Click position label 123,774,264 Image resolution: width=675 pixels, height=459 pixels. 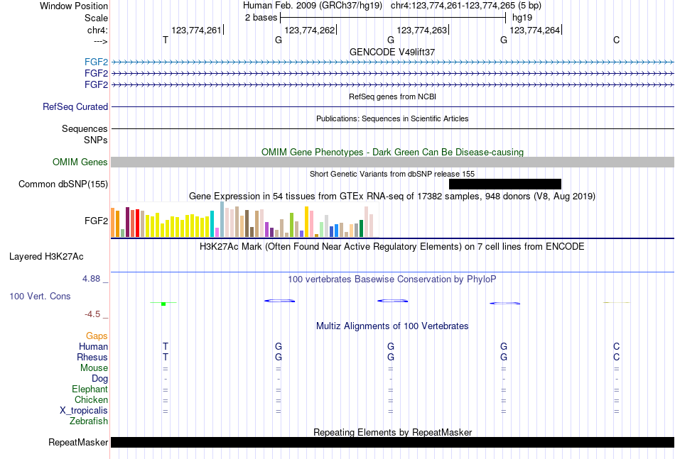(534, 30)
